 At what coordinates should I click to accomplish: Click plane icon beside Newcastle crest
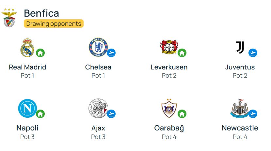coord(253,114)
